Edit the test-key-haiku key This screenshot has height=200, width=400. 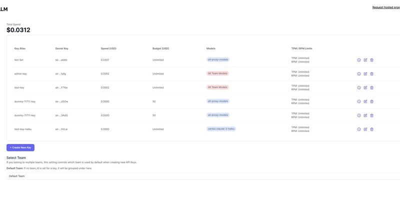[x=365, y=129]
